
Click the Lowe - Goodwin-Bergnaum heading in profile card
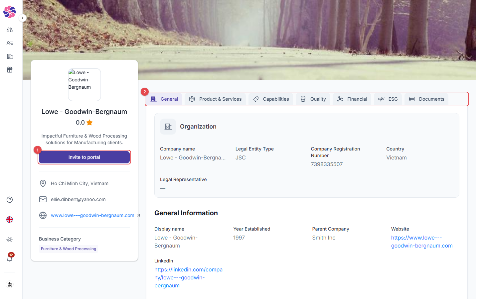(x=84, y=112)
